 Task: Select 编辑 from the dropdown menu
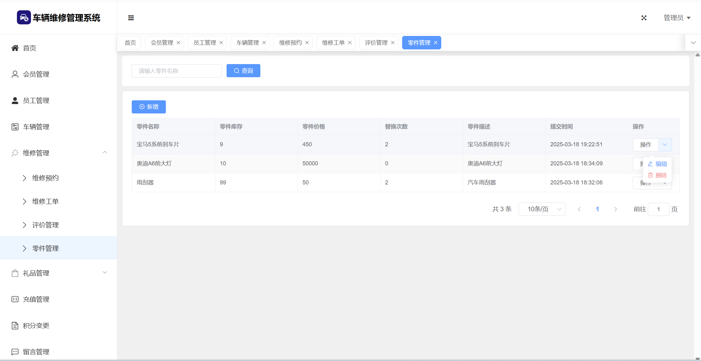click(658, 164)
